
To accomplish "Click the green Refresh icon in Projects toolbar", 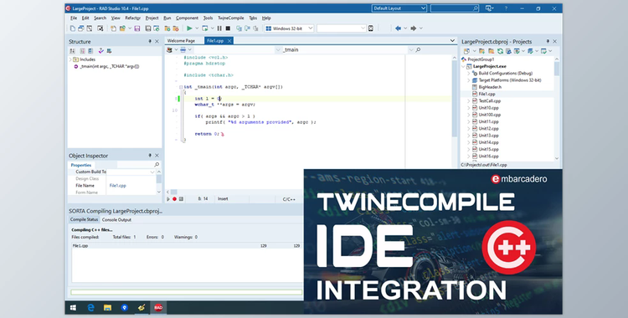I will coord(500,51).
